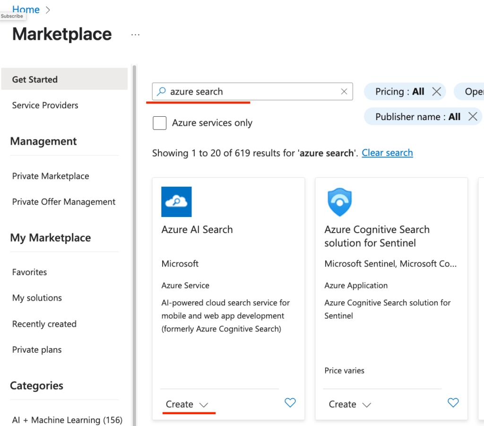Open My solutions page
The height and width of the screenshot is (426, 484).
click(37, 298)
